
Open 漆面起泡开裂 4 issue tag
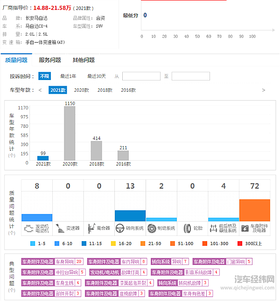pyautogui.click(x=119, y=283)
